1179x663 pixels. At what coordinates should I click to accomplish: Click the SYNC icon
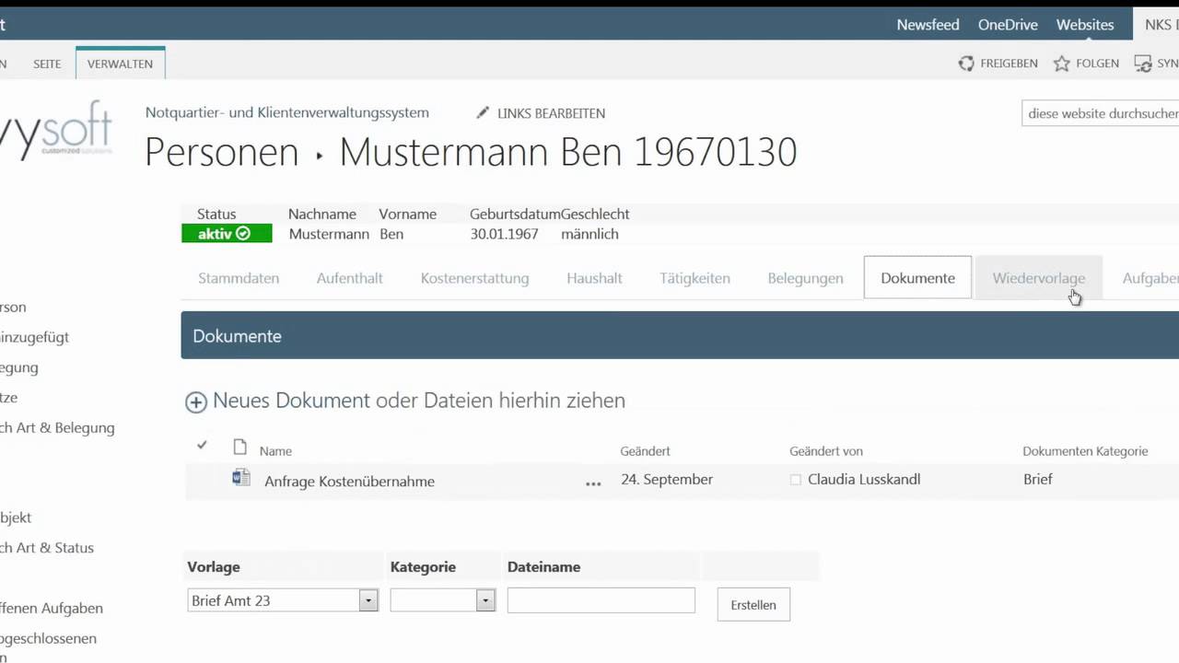[x=1143, y=64]
